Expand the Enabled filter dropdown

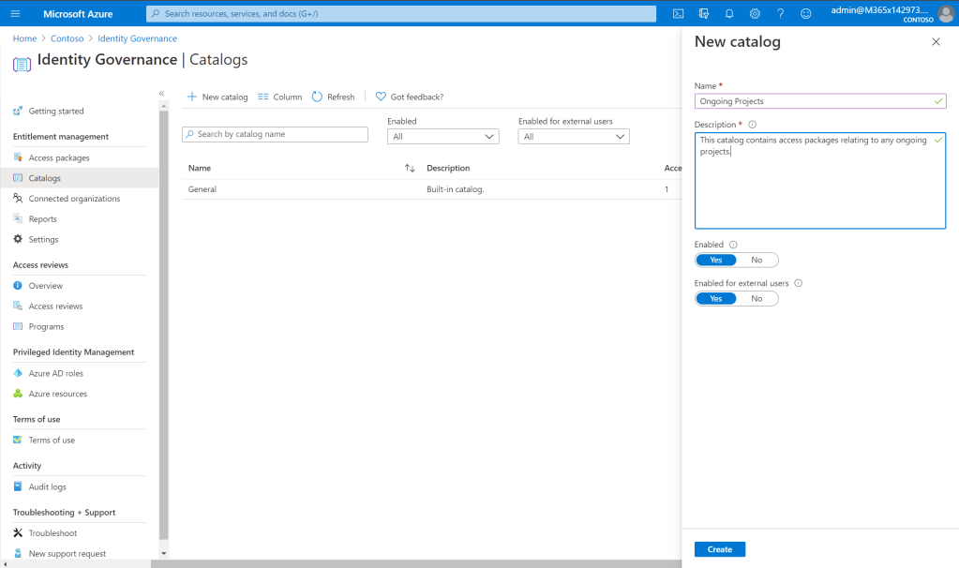(x=442, y=136)
